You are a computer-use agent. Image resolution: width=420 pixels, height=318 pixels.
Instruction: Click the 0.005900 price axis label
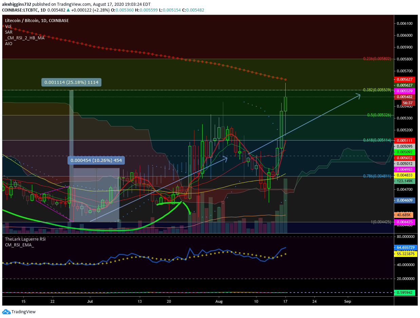(x=404, y=47)
